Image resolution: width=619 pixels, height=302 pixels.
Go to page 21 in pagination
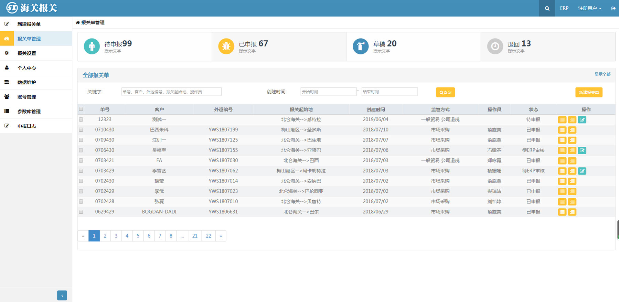click(x=195, y=236)
